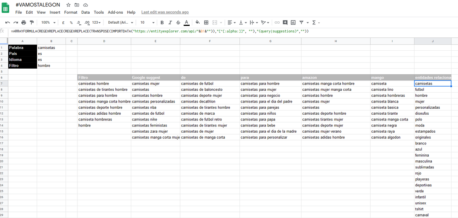The image size is (458, 218).
Task: Open the View menu
Action: [x=41, y=12]
